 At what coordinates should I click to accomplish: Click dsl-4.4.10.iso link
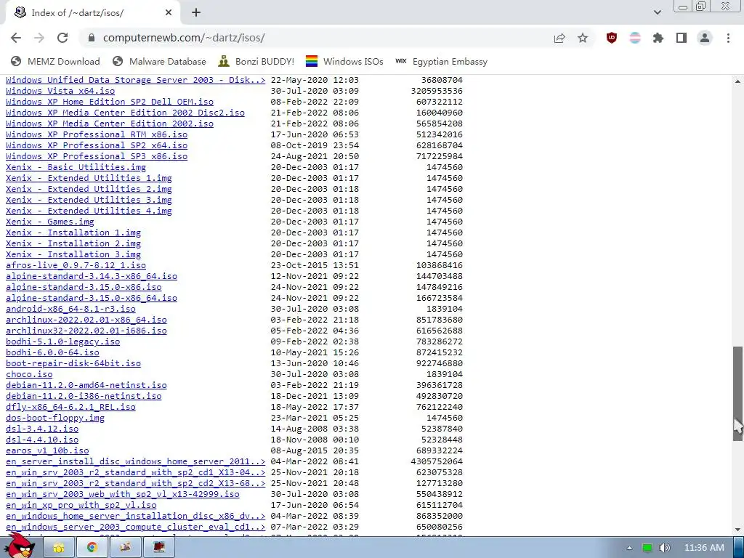(42, 440)
